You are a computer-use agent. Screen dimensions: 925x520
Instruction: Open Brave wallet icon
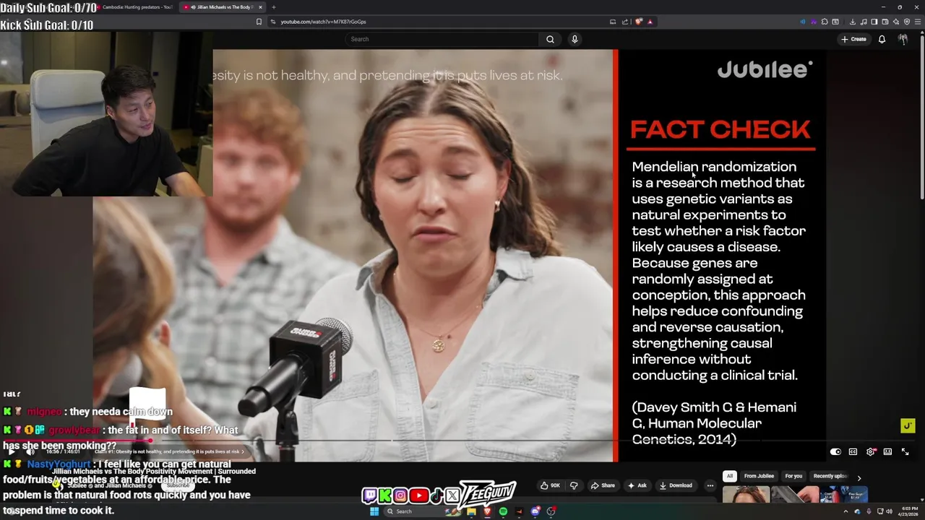click(885, 22)
